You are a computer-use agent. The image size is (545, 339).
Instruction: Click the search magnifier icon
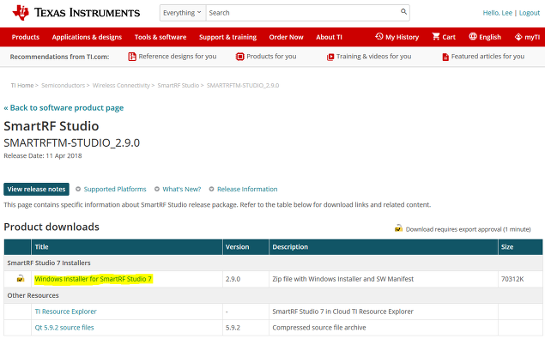click(x=403, y=12)
